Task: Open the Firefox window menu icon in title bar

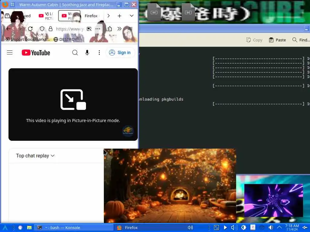Action: (x=5, y=4)
